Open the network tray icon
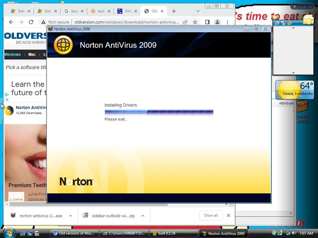 pyautogui.click(x=288, y=233)
